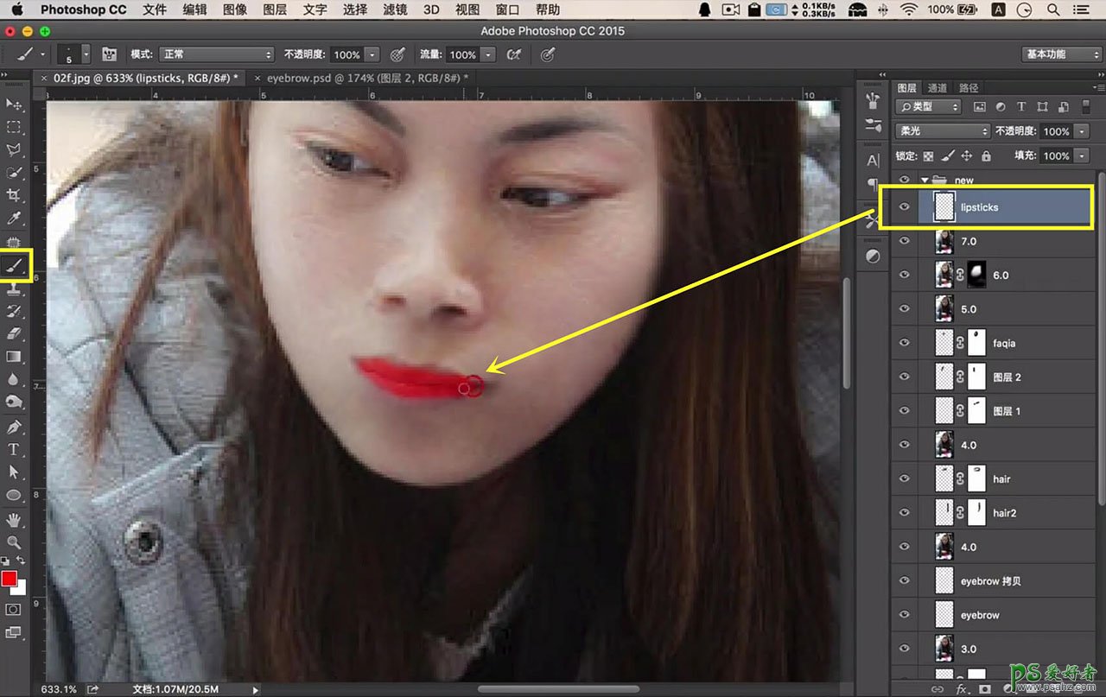Click the 6.0 layer mask thumbnail

pyautogui.click(x=978, y=275)
